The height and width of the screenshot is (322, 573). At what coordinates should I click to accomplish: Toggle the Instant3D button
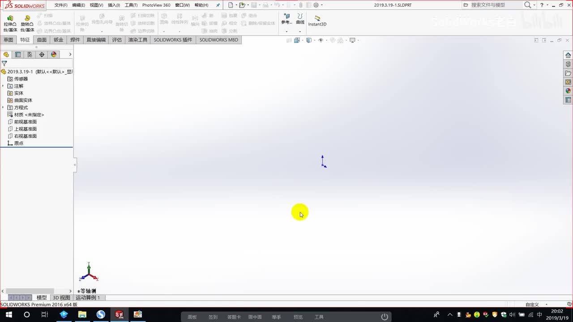[x=317, y=21]
